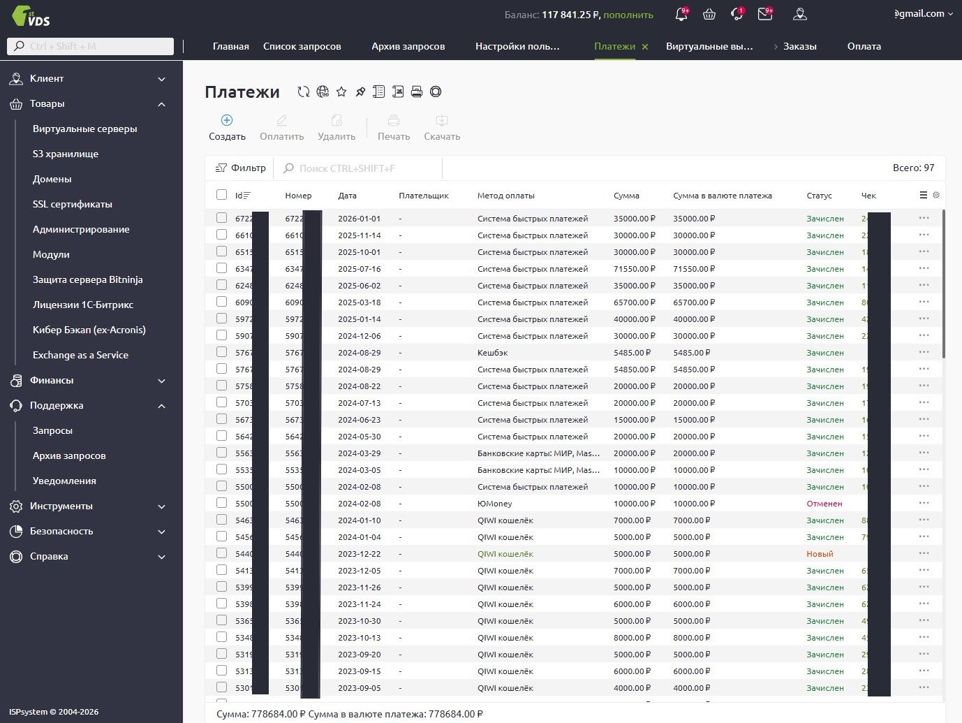The height and width of the screenshot is (723, 962).
Task: Click the printer icon in heading toolbar
Action: (x=417, y=92)
